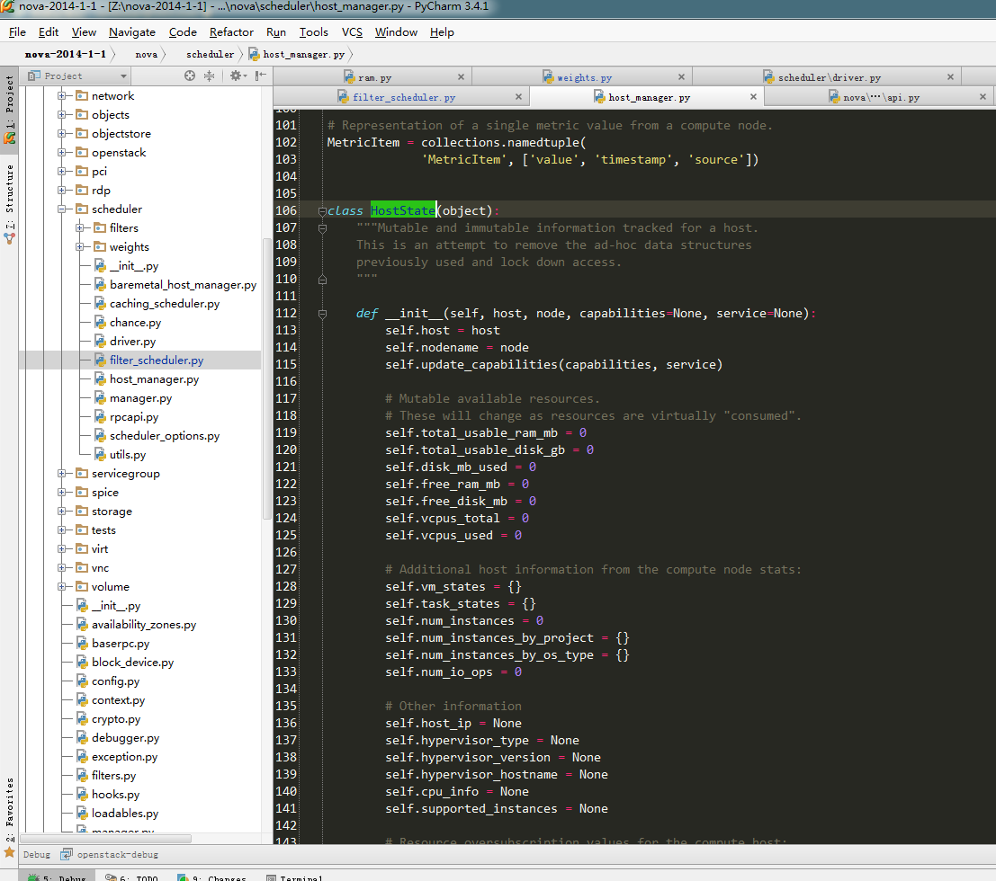Click the nova-2014-1-1 breadcrumb

(x=66, y=54)
